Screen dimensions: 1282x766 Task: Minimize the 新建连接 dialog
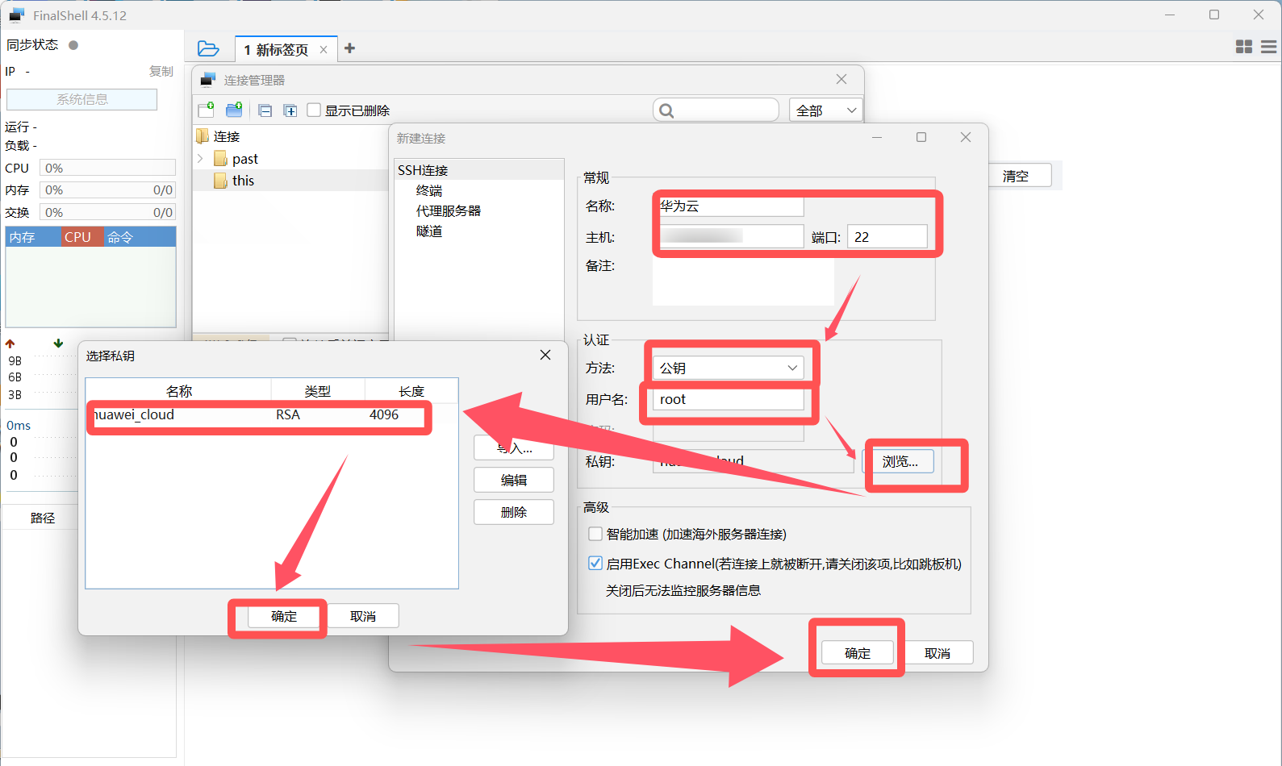(877, 137)
